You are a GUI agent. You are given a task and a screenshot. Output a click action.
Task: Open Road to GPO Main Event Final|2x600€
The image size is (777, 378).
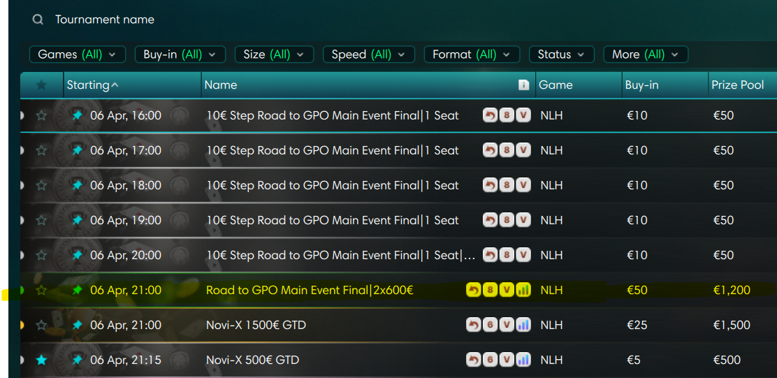tap(310, 290)
